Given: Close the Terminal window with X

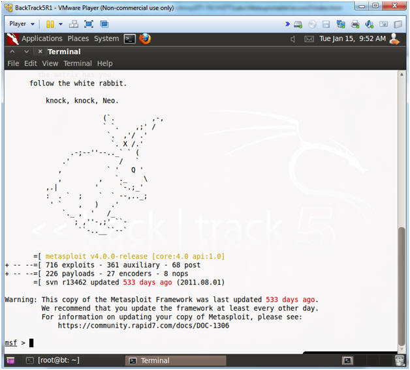Looking at the screenshot, I should [x=40, y=51].
